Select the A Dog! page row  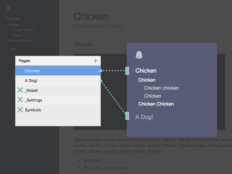[58, 81]
